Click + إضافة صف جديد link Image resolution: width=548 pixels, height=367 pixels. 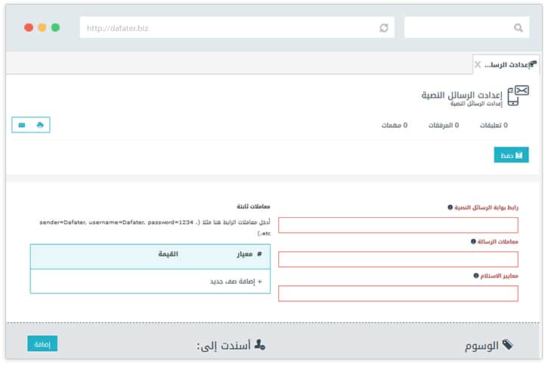(236, 281)
